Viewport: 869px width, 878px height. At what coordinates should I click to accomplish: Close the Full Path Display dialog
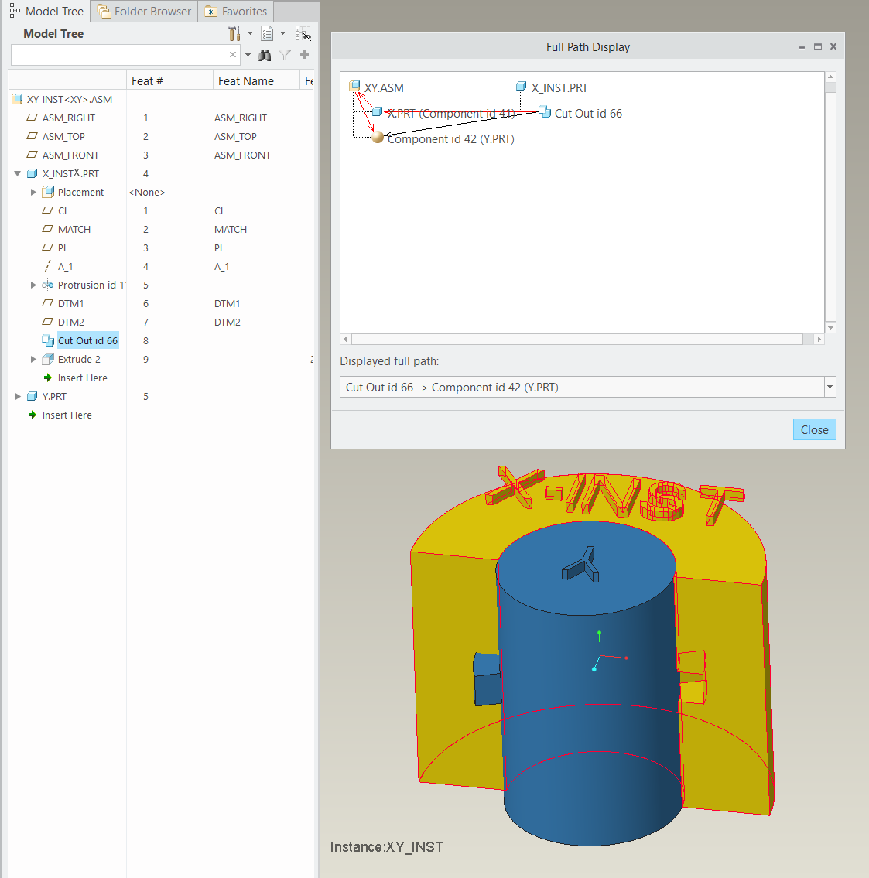[814, 429]
